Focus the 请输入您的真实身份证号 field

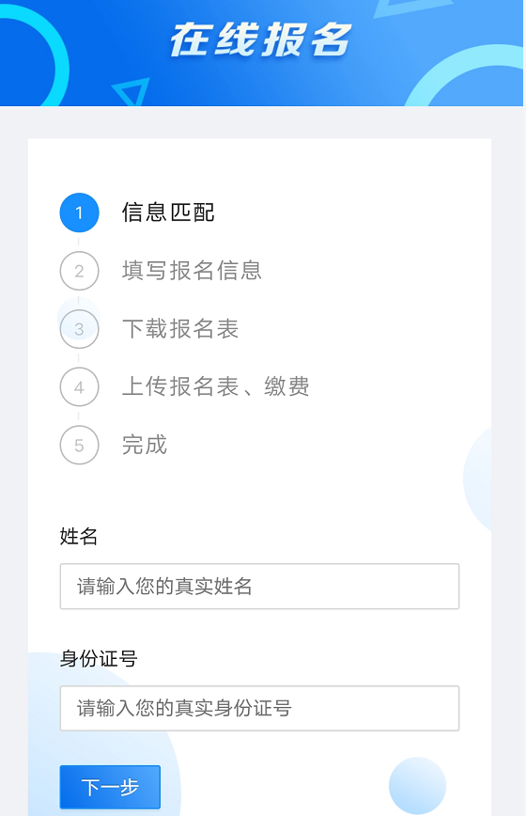pos(259,708)
